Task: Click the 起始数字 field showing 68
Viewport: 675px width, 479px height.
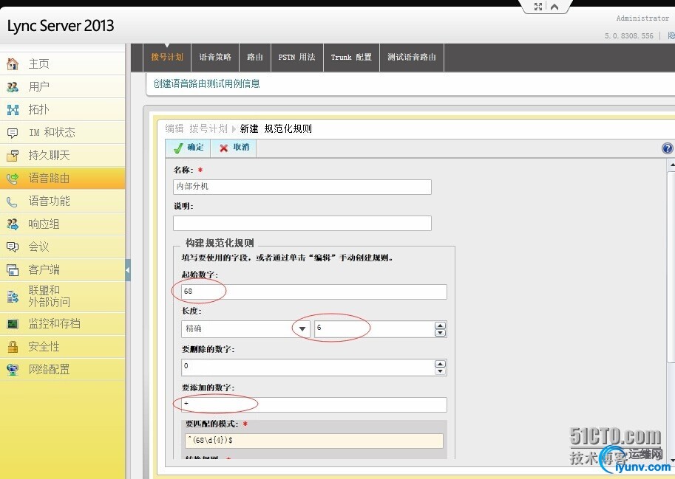Action: click(313, 292)
